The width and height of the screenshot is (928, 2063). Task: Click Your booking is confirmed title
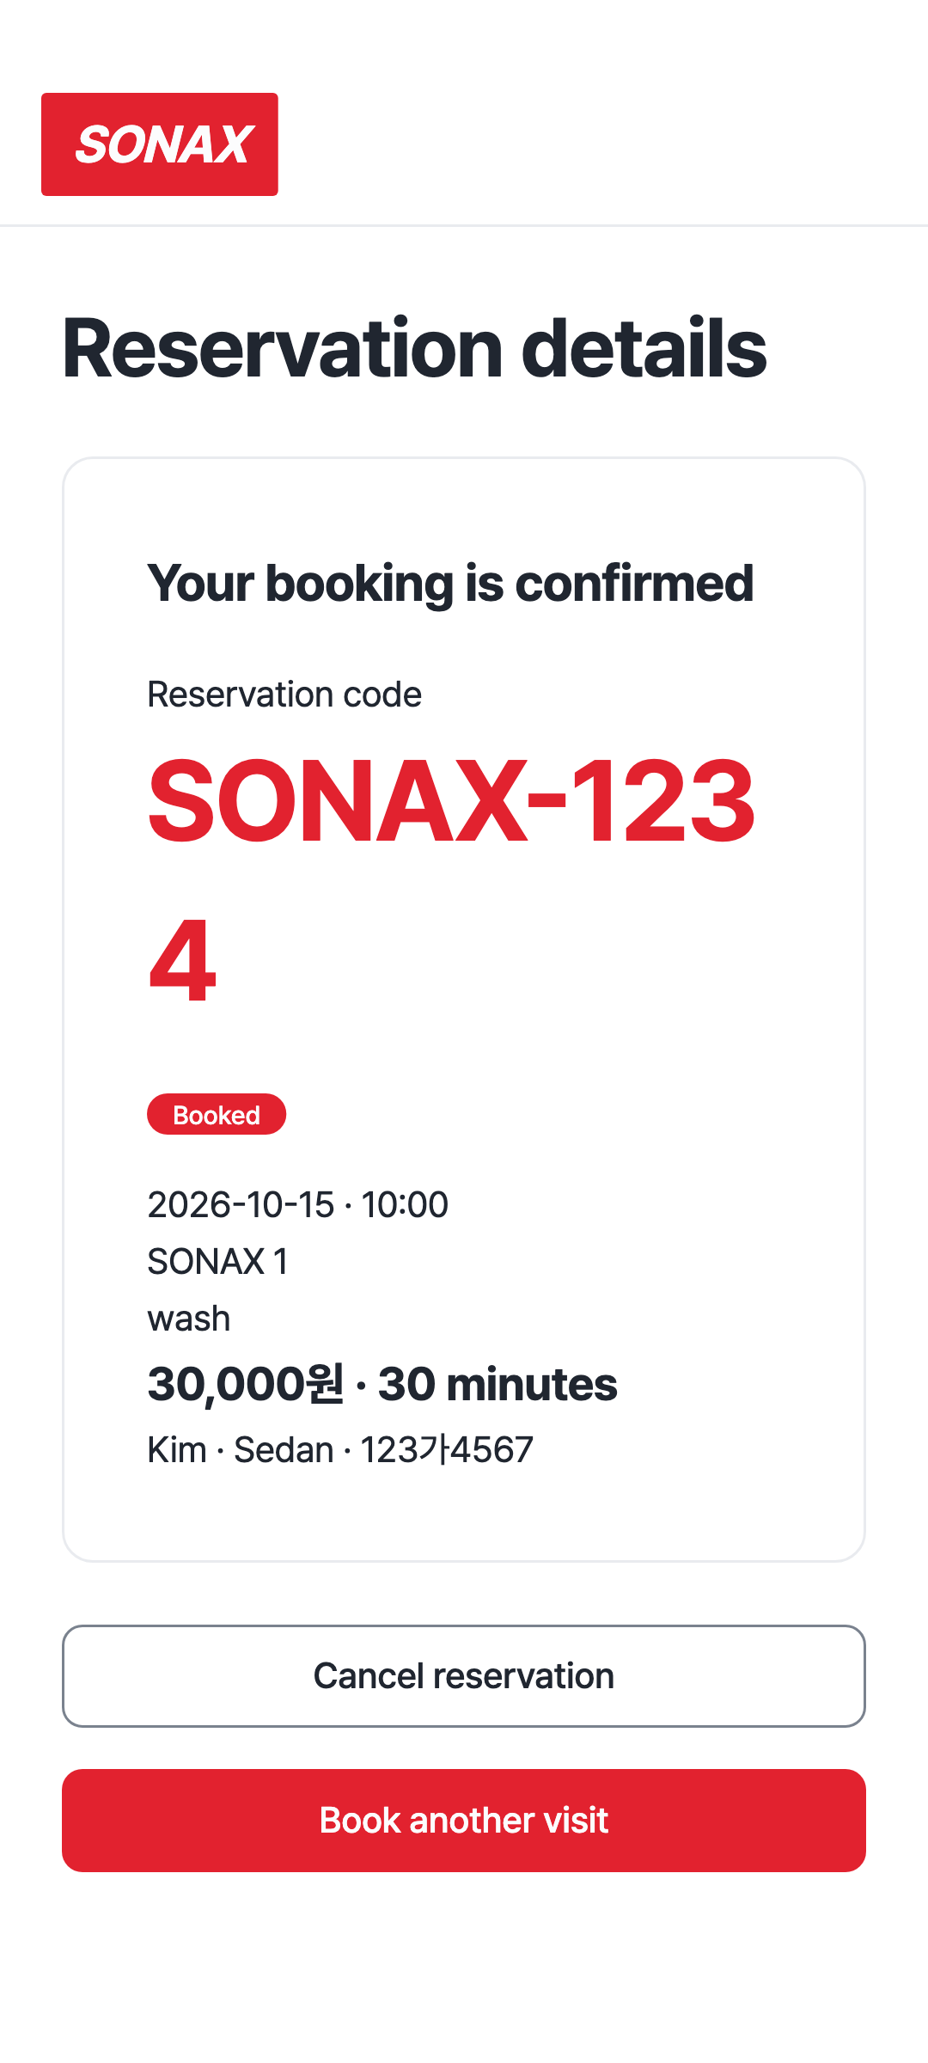450,584
